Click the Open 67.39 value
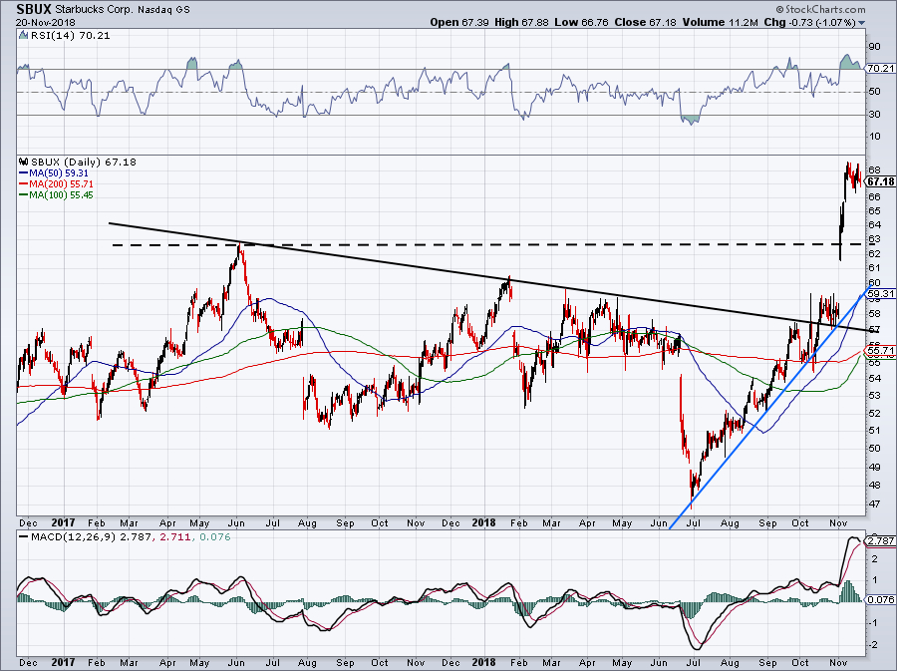This screenshot has width=897, height=671. coord(459,22)
